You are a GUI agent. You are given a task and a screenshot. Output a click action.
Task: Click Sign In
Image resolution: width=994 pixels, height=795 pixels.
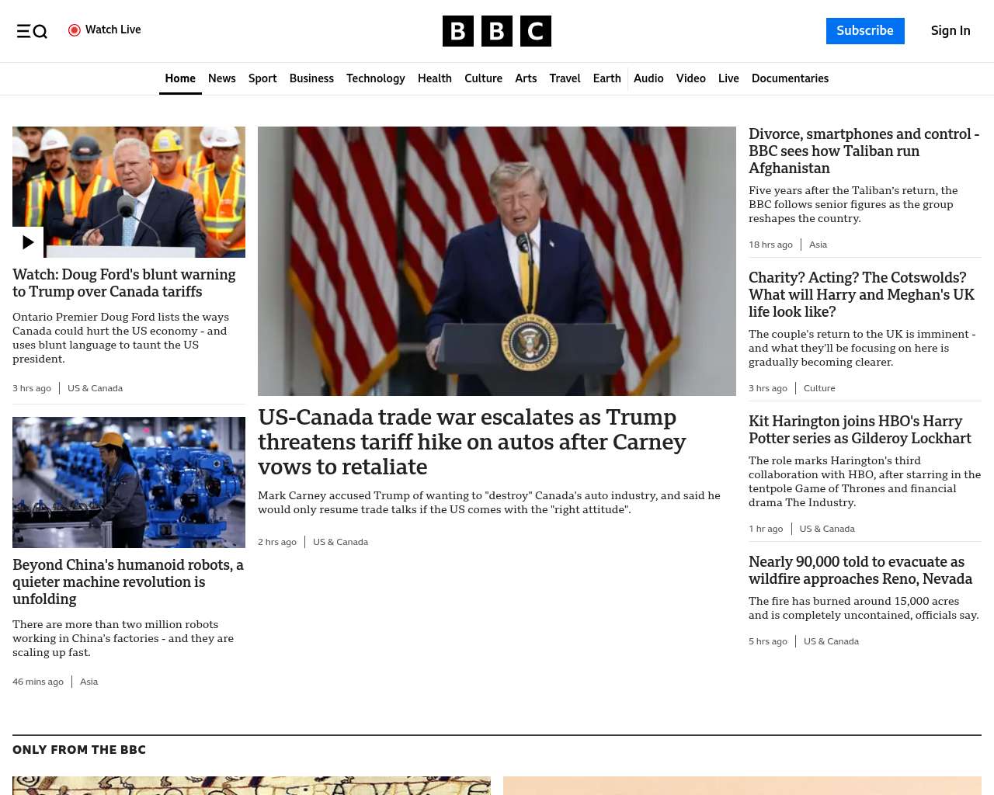coord(951,31)
